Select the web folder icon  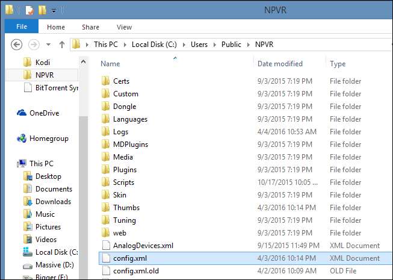point(105,233)
